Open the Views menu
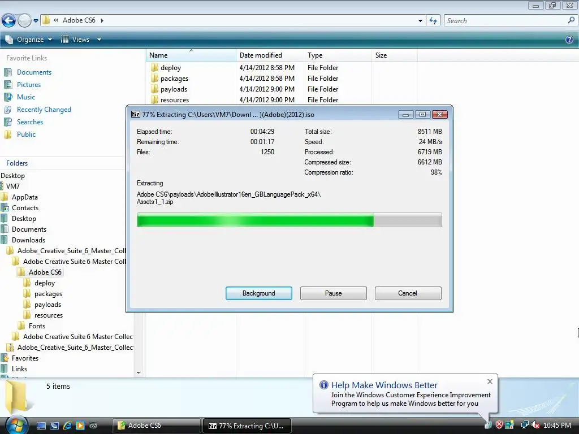 pos(76,40)
